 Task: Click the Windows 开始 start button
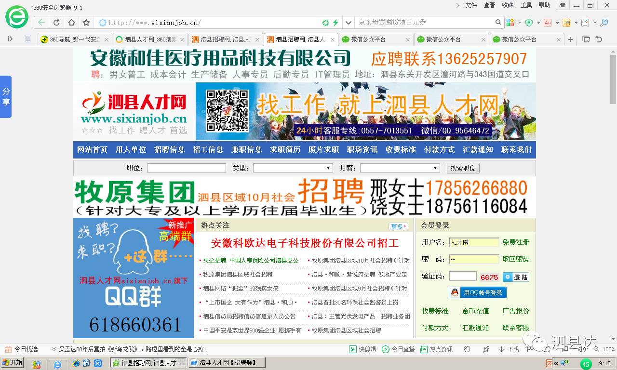coord(13,363)
